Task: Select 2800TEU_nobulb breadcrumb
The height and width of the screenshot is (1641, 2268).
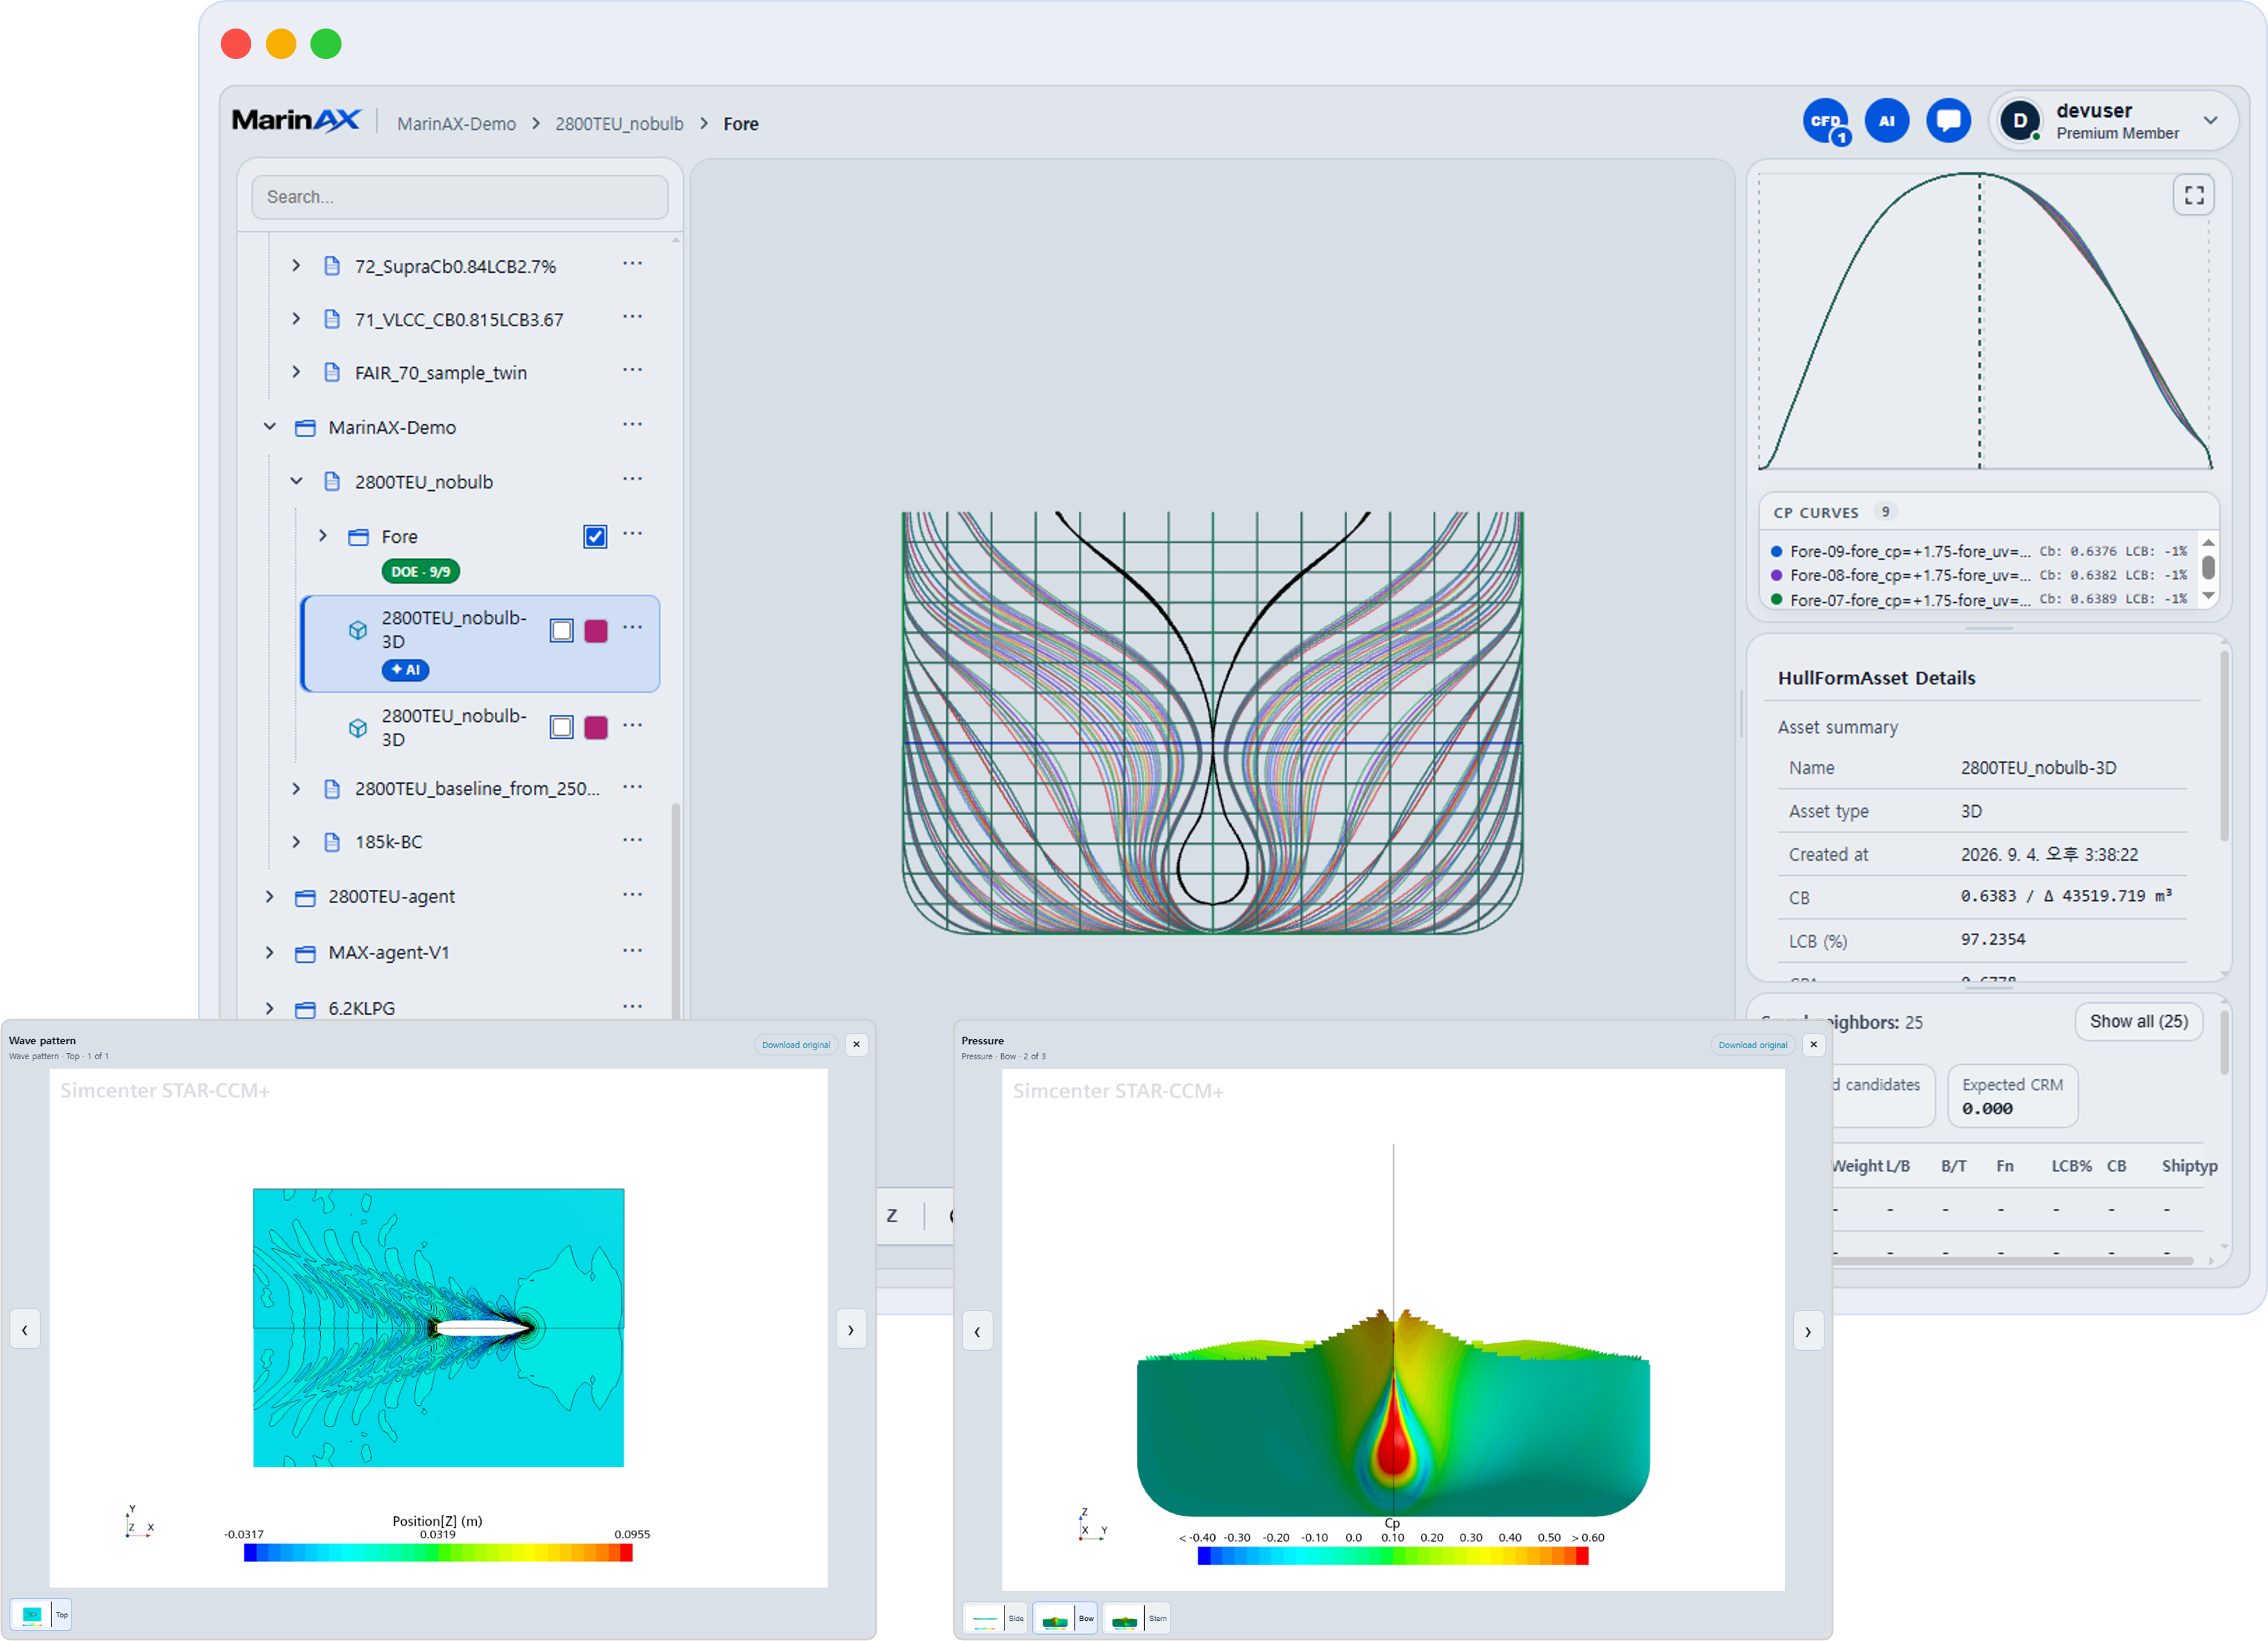Action: click(x=619, y=124)
